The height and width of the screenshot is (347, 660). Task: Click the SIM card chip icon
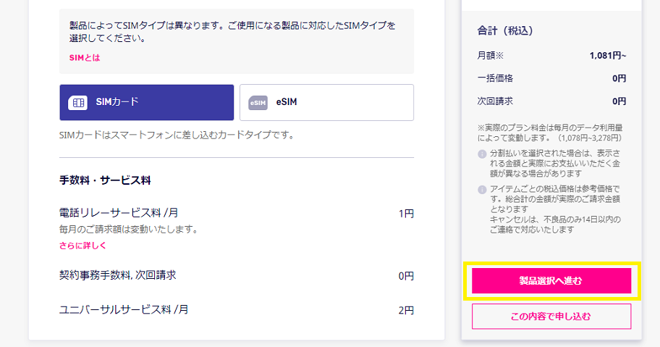[78, 102]
